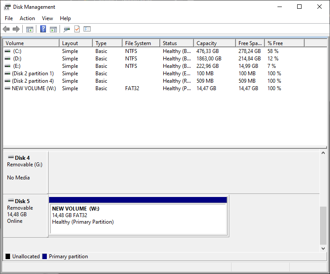330x274 pixels.
Task: Open the Help menu
Action: click(x=65, y=18)
